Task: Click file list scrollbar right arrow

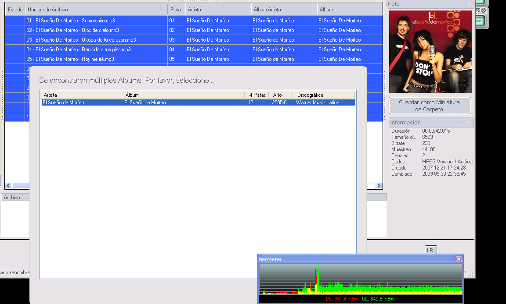Action: (379, 185)
